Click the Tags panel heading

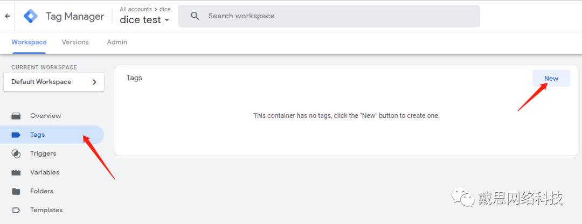(x=134, y=78)
